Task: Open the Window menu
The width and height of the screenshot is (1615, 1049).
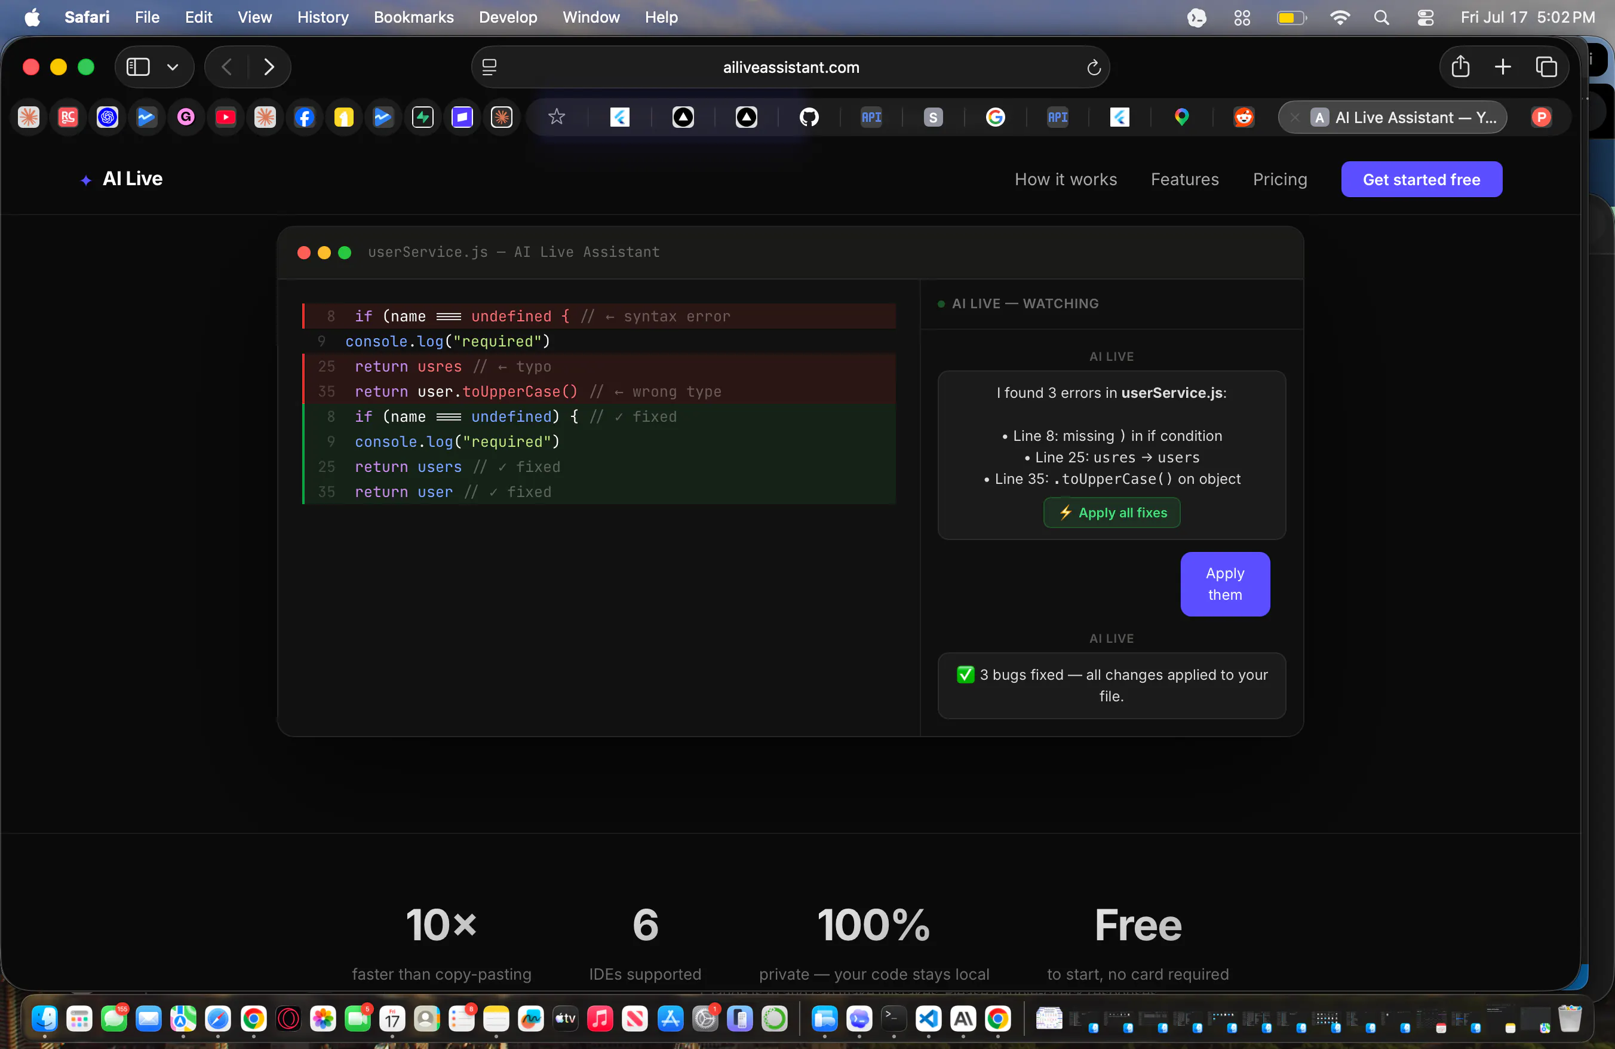Action: (x=590, y=17)
